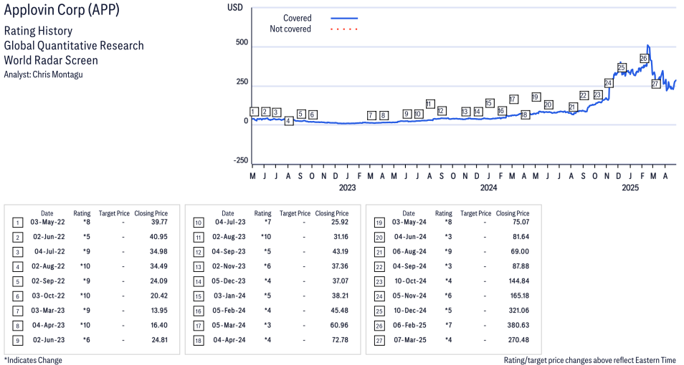Click the numbered box 1 in table
Screen dimensions: 684x365
17,223
